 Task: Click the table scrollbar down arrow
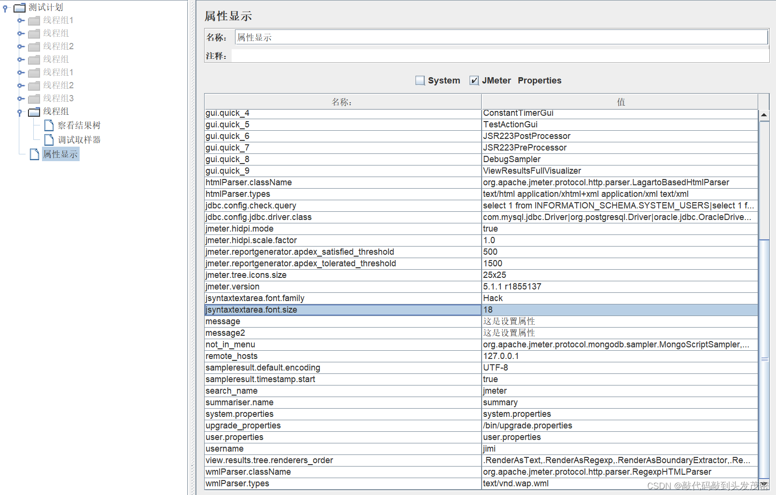[764, 484]
